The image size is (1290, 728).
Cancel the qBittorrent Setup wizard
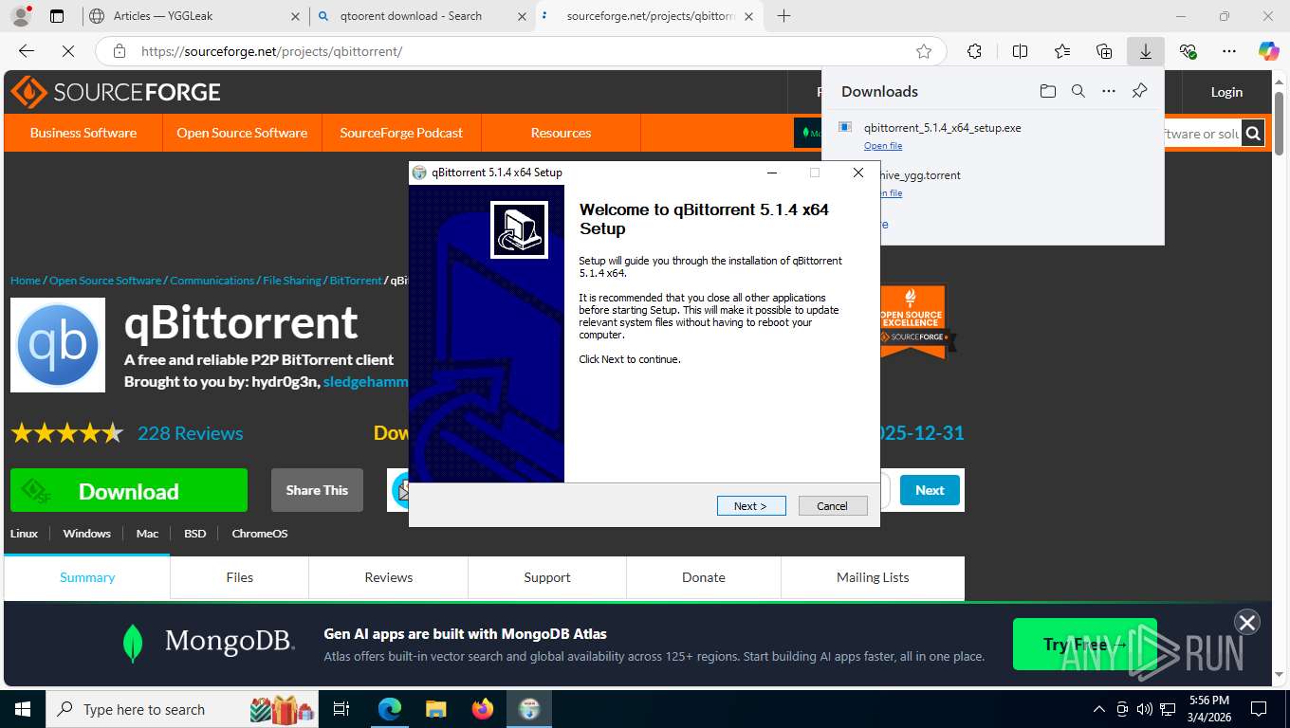coord(833,505)
